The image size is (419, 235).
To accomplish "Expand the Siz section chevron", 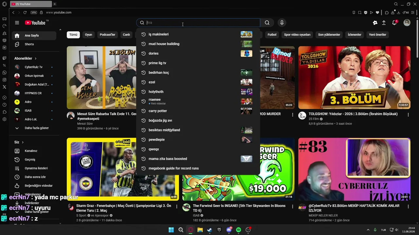I will click(23, 142).
